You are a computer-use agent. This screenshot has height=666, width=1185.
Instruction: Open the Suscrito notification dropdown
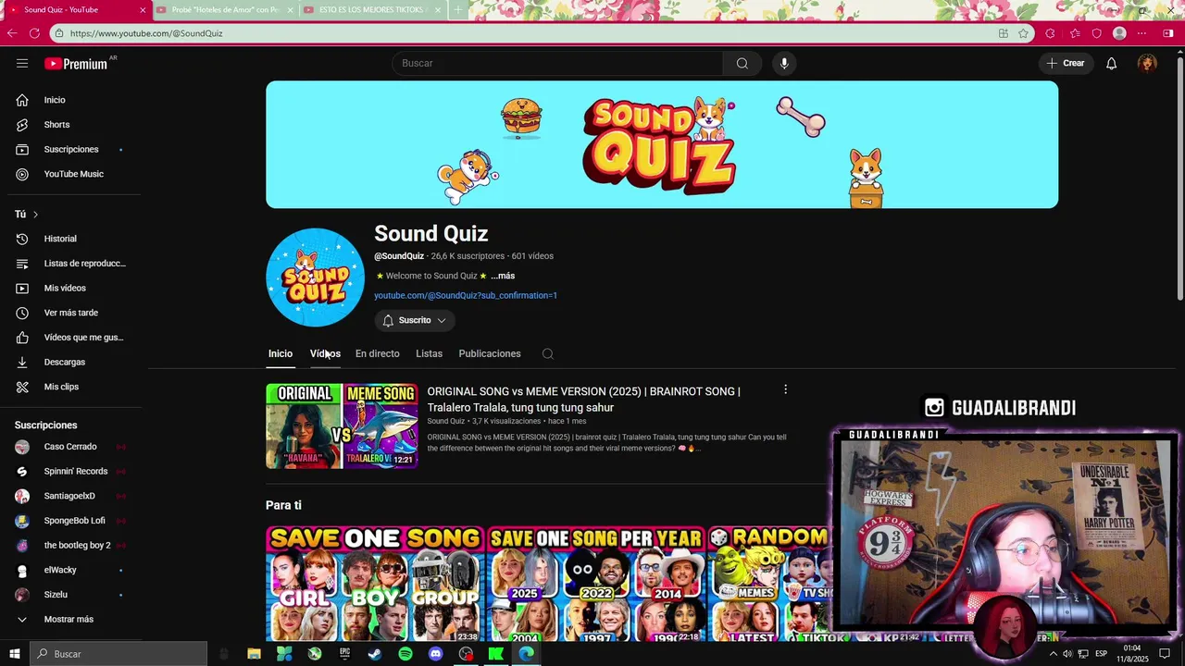click(x=415, y=320)
